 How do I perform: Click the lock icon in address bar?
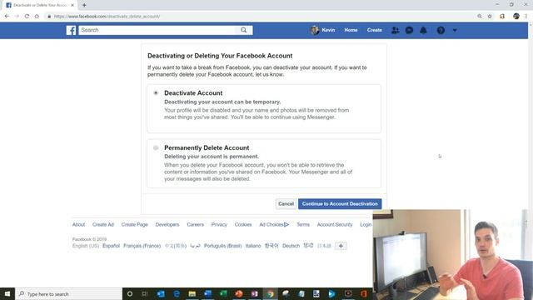click(49, 17)
